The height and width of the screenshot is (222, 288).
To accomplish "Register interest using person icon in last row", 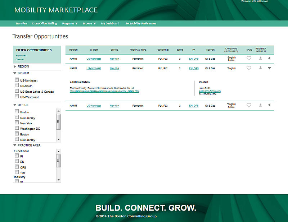I will pyautogui.click(x=260, y=106).
